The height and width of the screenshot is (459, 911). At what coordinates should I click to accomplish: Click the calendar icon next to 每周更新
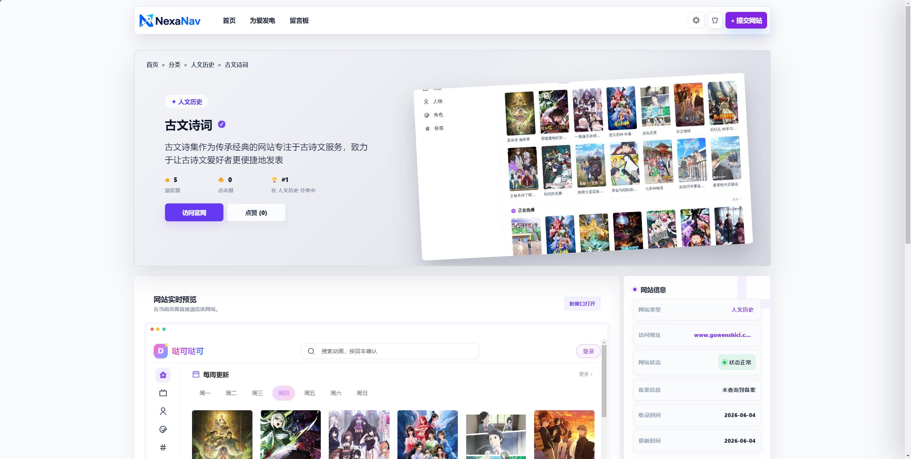[196, 374]
